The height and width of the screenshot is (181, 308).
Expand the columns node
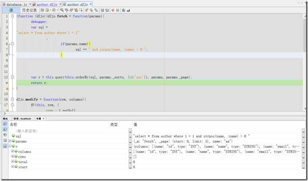point(13,151)
